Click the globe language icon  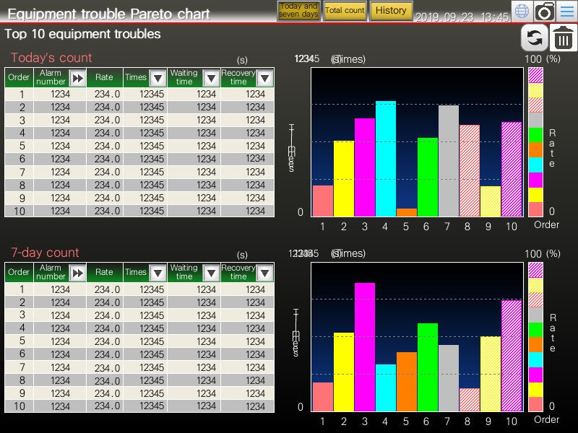coord(522,11)
